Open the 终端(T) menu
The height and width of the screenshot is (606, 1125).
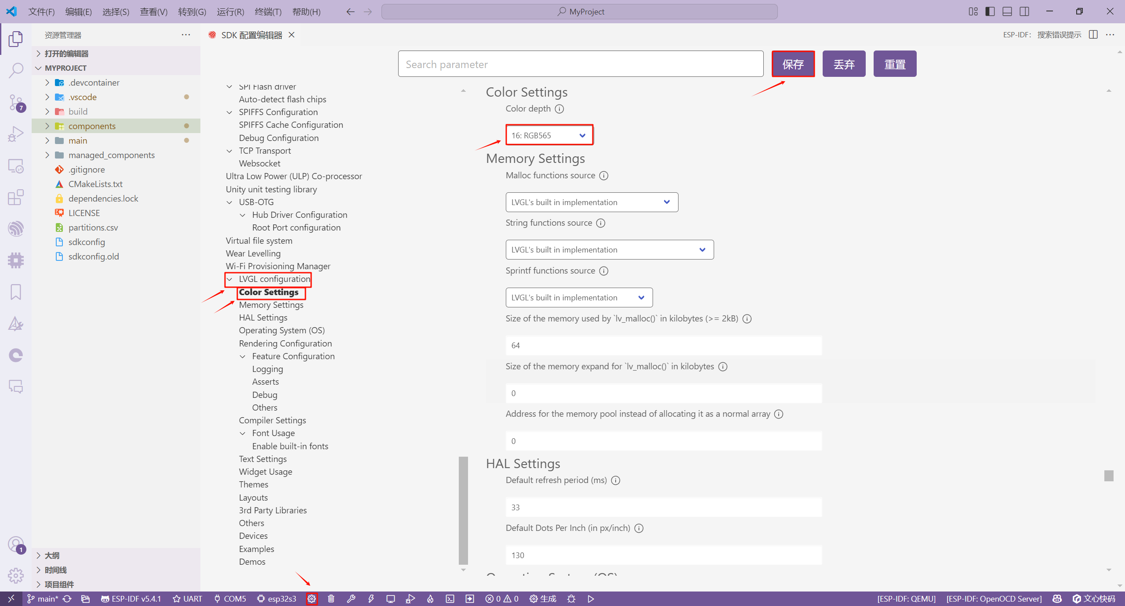coord(268,12)
